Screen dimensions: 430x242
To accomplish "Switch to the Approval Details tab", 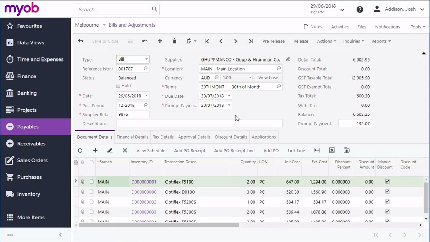I will tap(194, 137).
